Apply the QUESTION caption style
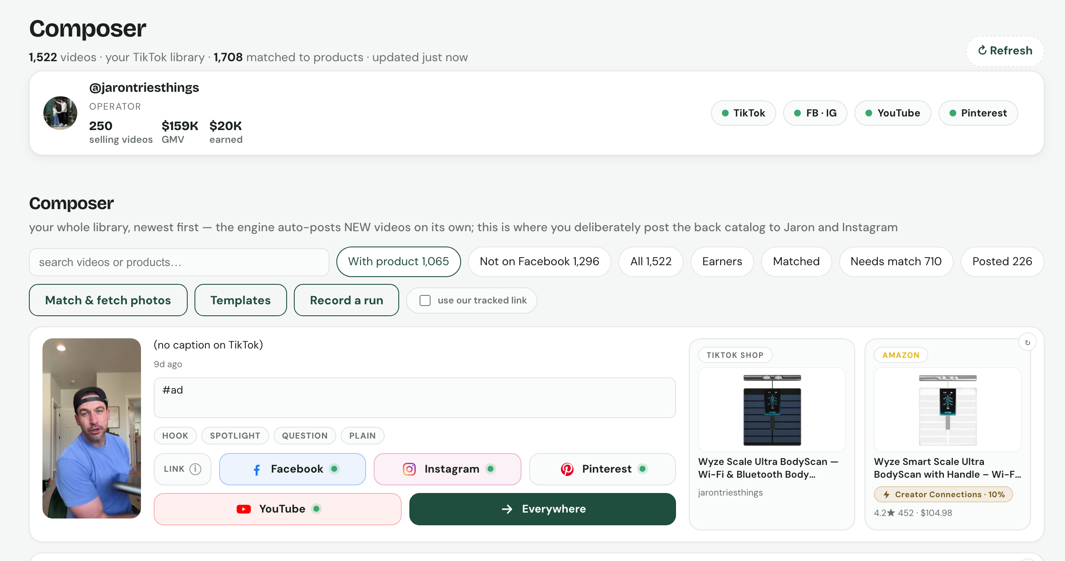Screen dimensions: 1065x561 (x=304, y=436)
